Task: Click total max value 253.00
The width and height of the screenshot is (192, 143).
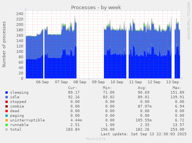Action: pyautogui.click(x=177, y=130)
